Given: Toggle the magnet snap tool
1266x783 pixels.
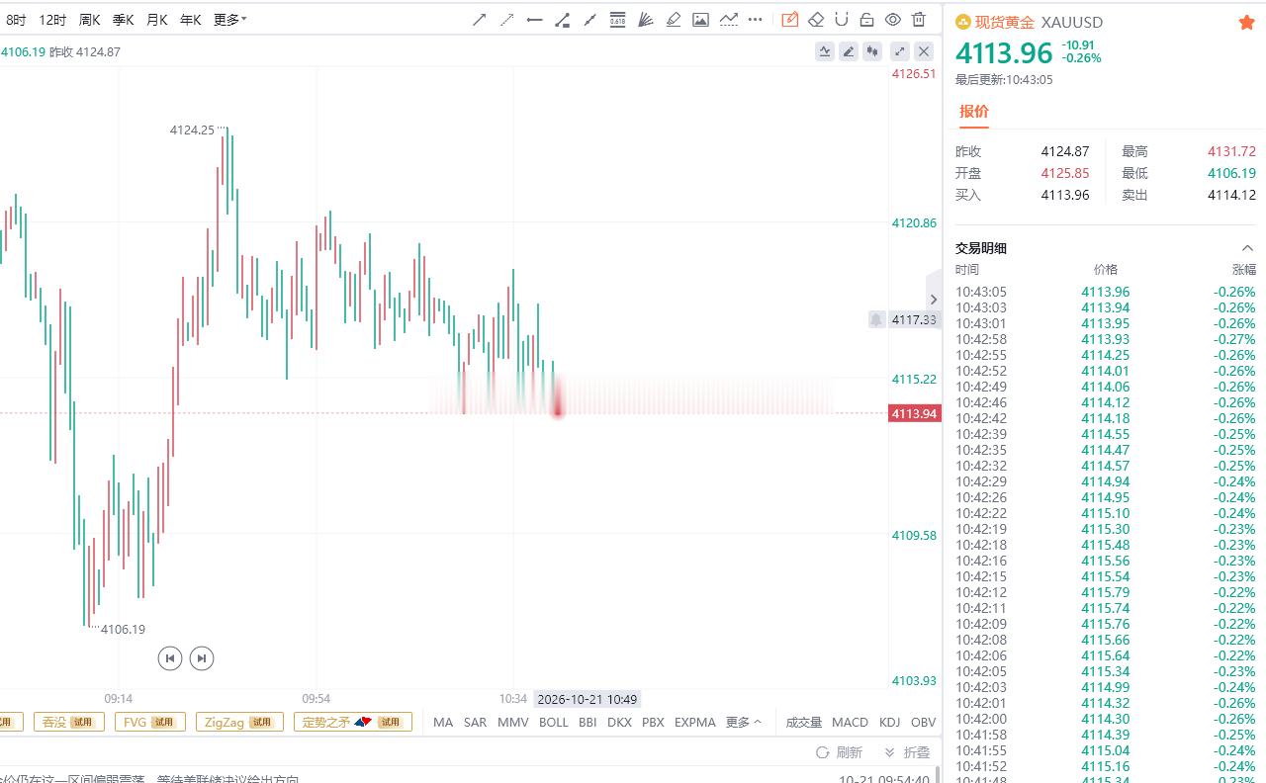Looking at the screenshot, I should pyautogui.click(x=842, y=20).
